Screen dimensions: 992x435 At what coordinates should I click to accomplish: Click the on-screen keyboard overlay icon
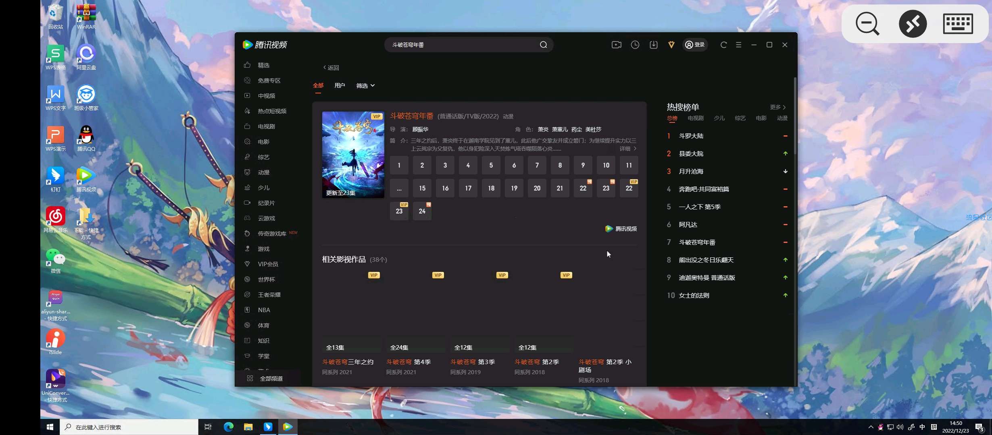point(958,24)
